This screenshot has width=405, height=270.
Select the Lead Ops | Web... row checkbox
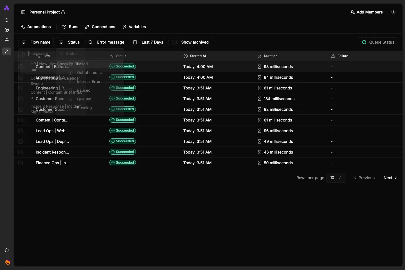pos(21,131)
